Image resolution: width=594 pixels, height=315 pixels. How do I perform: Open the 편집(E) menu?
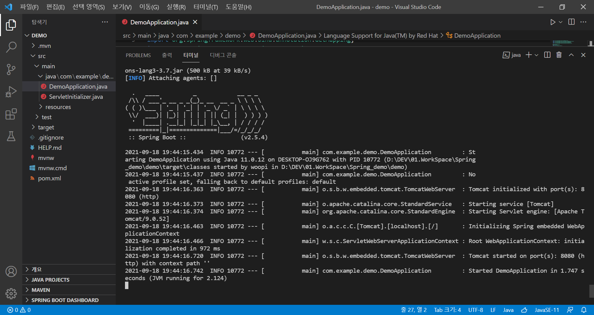pyautogui.click(x=55, y=7)
